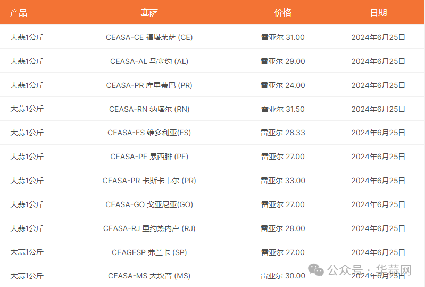Click the 雷亚尔 33.00 price cell
The image size is (425, 287).
coord(282,181)
